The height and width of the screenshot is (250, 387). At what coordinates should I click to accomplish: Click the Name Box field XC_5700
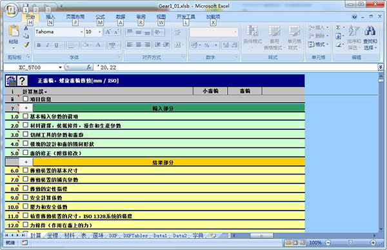[30, 68]
